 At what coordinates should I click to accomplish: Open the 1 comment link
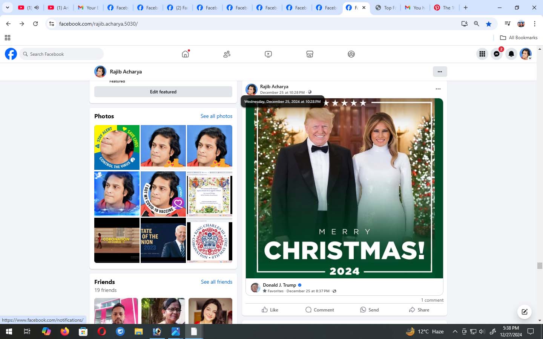click(x=432, y=300)
